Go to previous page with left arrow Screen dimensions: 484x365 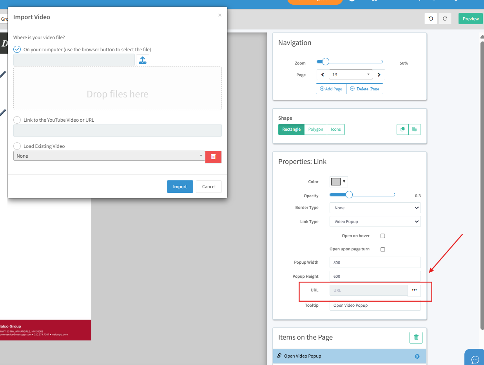323,75
